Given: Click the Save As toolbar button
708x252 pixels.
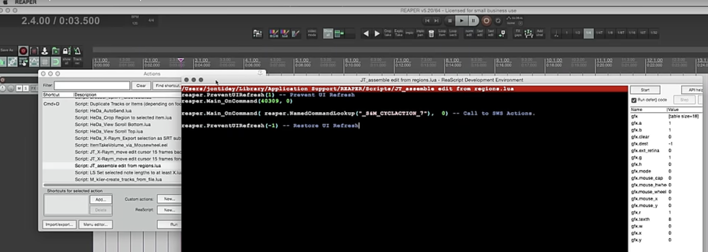Looking at the screenshot, I should coord(7,50).
